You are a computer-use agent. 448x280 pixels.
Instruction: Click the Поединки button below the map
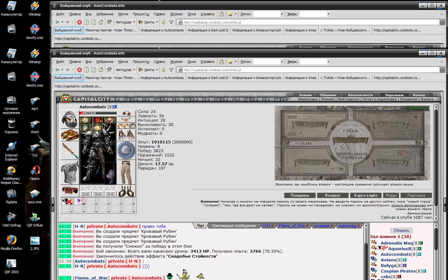[x=300, y=195]
